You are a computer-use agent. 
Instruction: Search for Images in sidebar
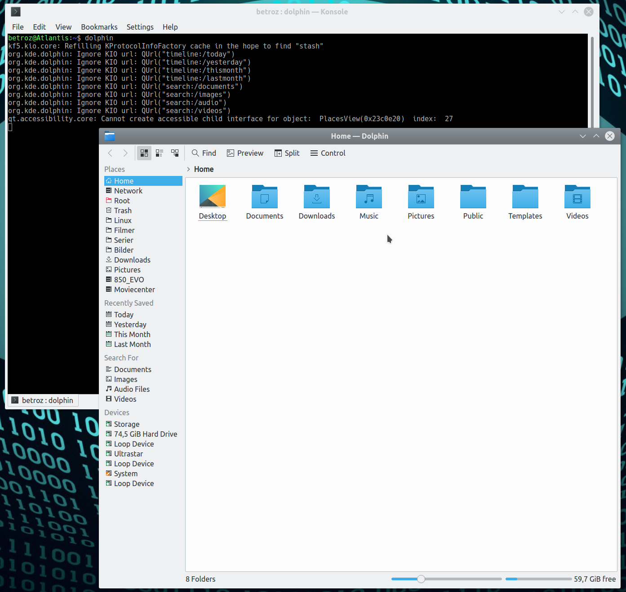(143, 379)
